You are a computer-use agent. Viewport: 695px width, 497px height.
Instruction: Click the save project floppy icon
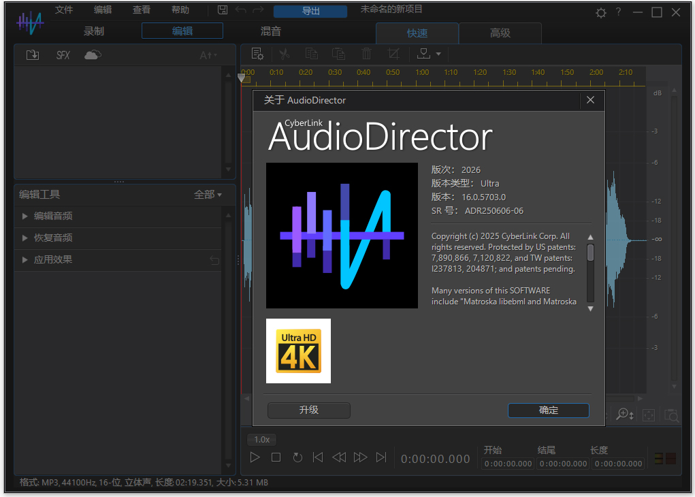tap(223, 10)
